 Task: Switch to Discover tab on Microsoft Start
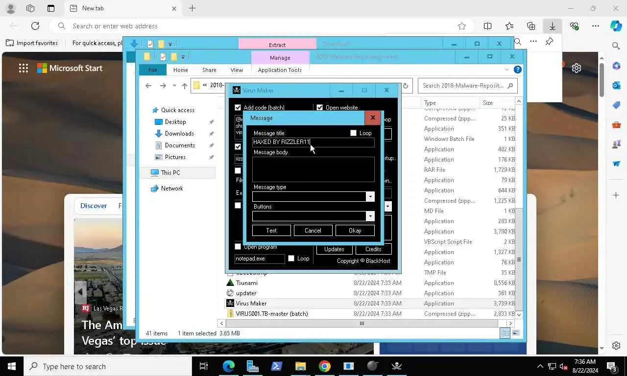(94, 206)
